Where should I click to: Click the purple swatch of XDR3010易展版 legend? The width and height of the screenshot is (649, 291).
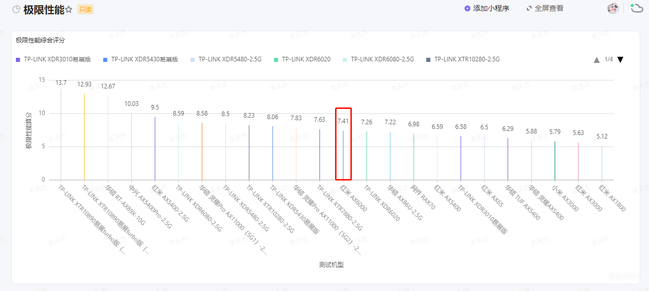pos(18,59)
